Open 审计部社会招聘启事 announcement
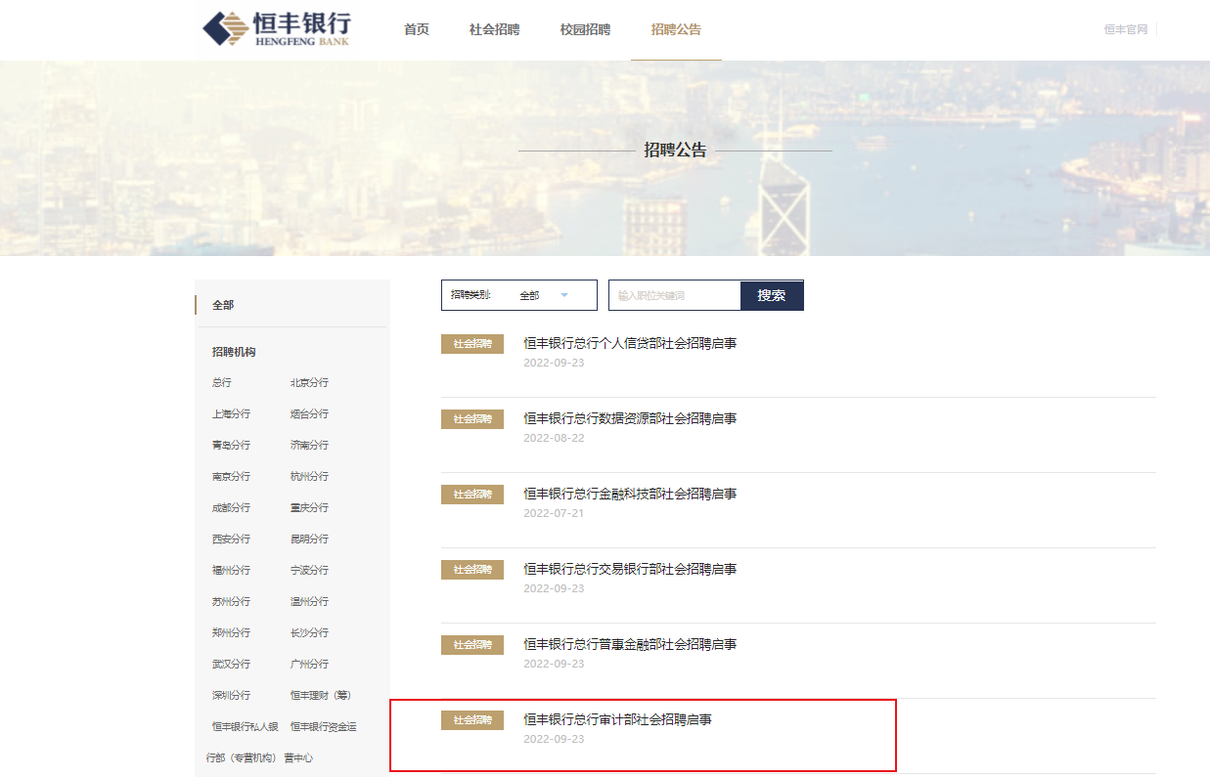1210x777 pixels. (617, 720)
